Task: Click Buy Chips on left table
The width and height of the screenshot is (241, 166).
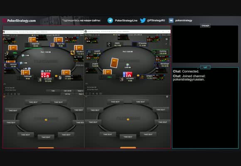Action: tap(6, 35)
